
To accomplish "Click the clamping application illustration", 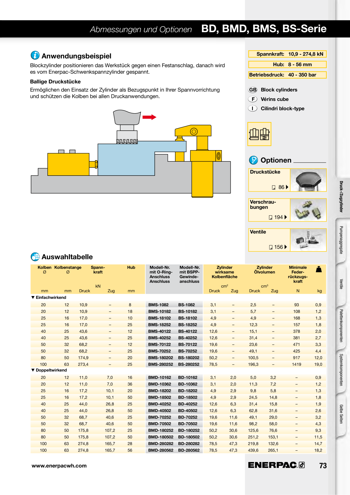I will pyautogui.click(x=131, y=154).
